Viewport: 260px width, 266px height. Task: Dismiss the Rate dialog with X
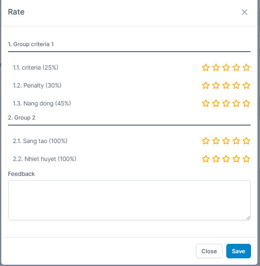[244, 12]
